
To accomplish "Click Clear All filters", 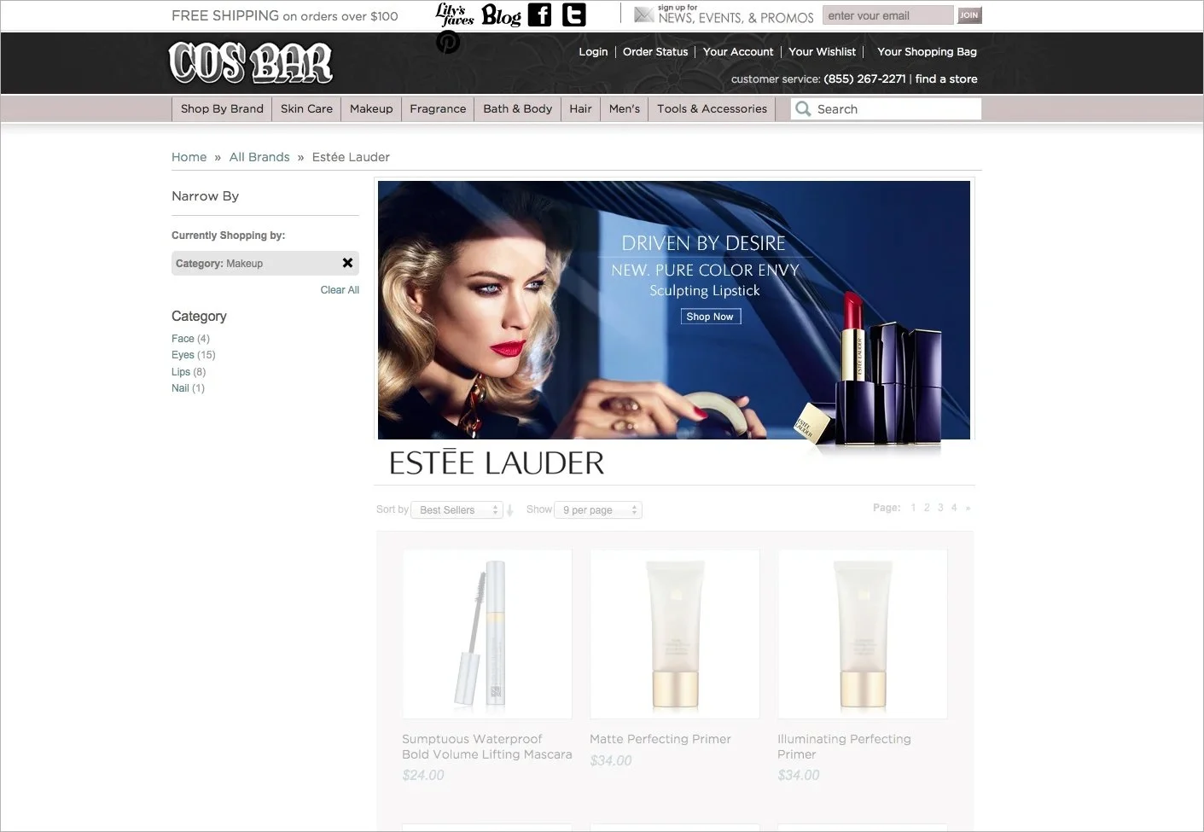I will (x=340, y=290).
